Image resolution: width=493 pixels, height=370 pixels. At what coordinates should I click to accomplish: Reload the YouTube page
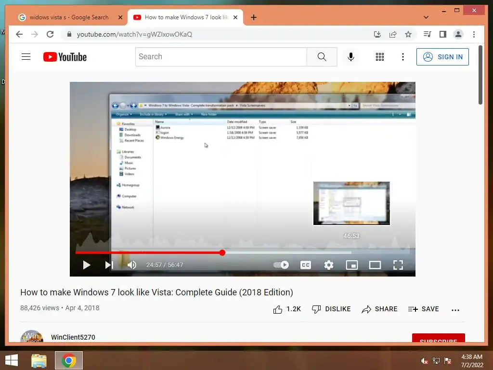click(x=50, y=34)
